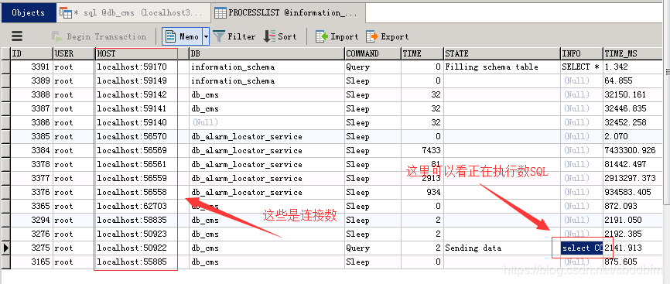Click time_ms value 64.855

(631, 80)
